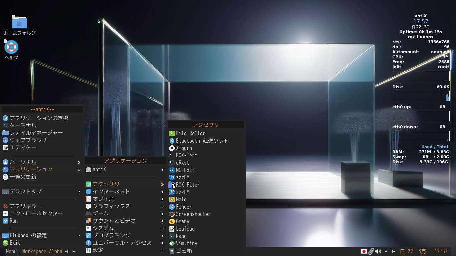Click the Japanese flag keyboard layout icon
The image size is (456, 256).
point(364,251)
